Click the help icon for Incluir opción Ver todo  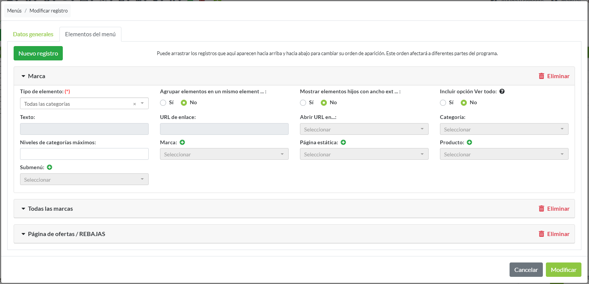pos(502,91)
